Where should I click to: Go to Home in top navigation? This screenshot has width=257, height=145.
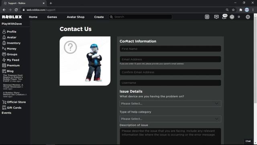33,17
